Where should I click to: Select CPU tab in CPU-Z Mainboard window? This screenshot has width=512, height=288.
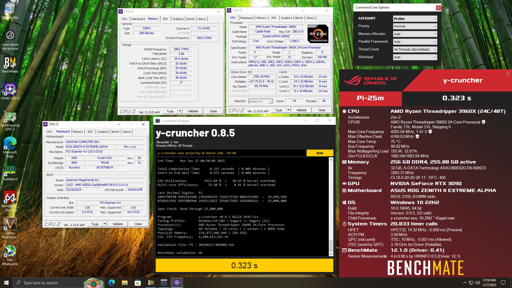click(x=49, y=132)
